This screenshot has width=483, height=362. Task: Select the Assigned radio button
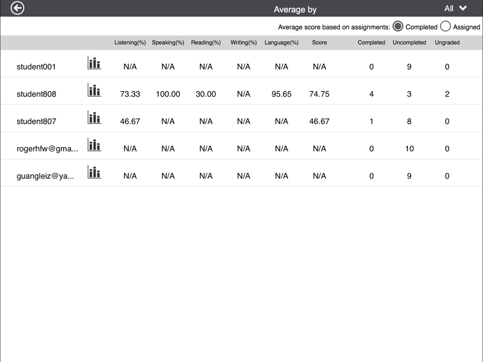[x=445, y=27]
